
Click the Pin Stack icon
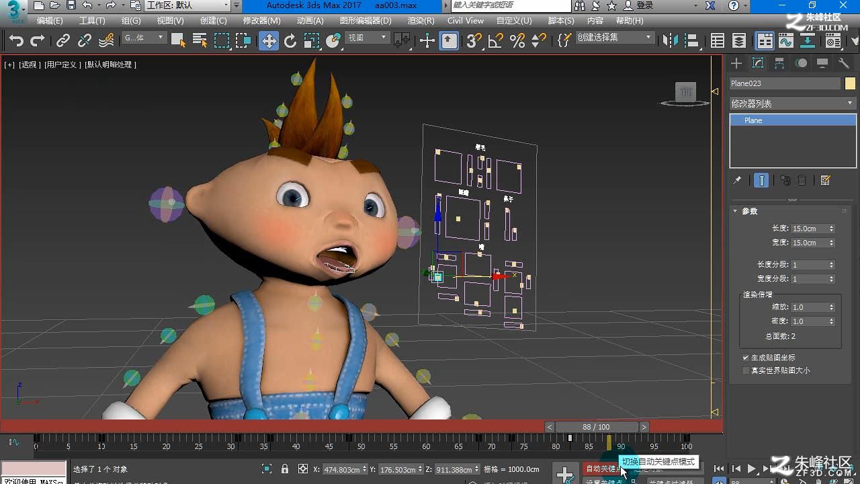737,180
